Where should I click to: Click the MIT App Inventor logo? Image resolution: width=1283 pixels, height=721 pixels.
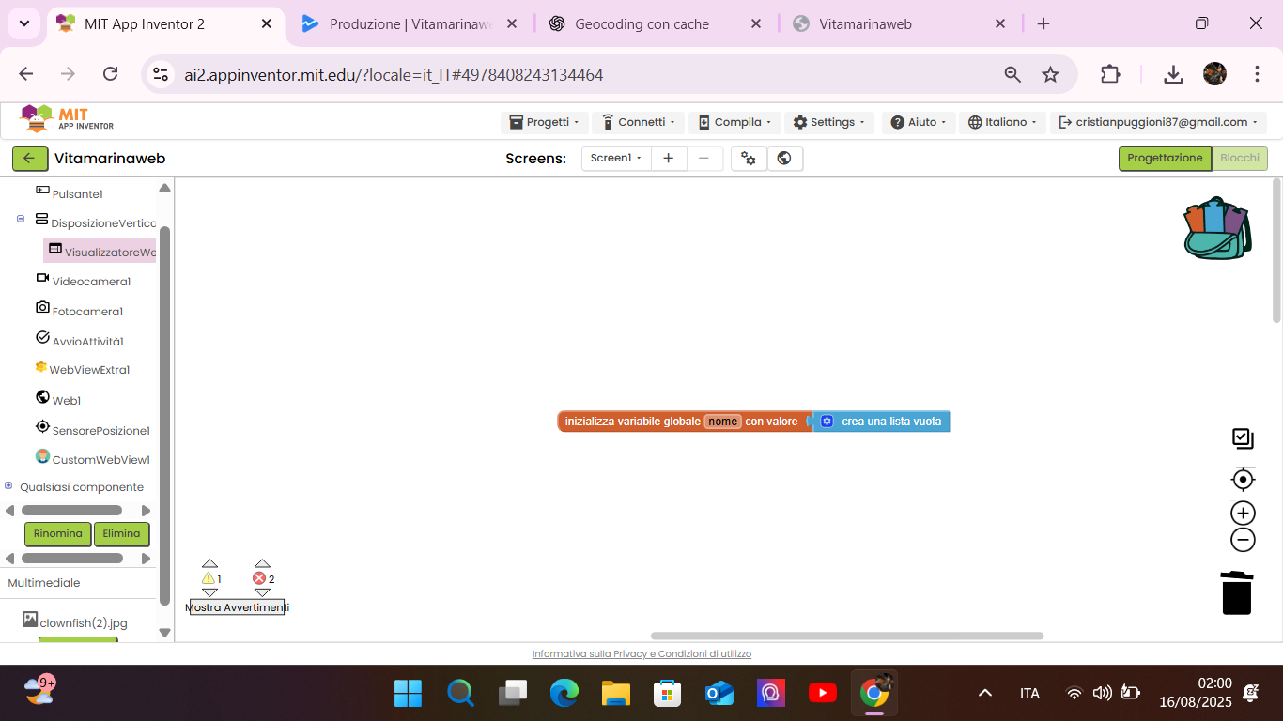pyautogui.click(x=67, y=119)
